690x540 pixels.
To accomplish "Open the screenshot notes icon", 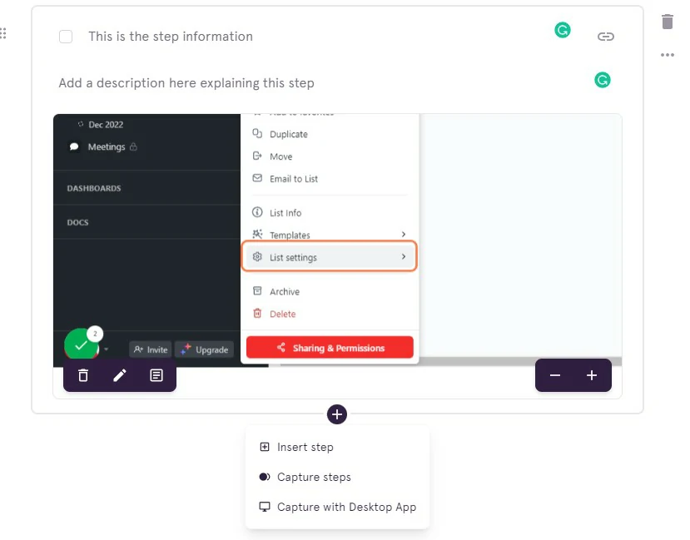I will click(156, 375).
